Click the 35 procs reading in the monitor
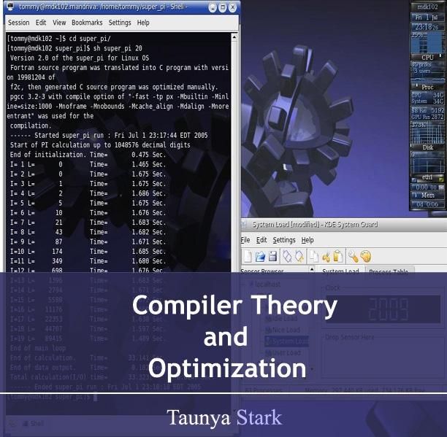This screenshot has width=447, height=437. pos(421,65)
